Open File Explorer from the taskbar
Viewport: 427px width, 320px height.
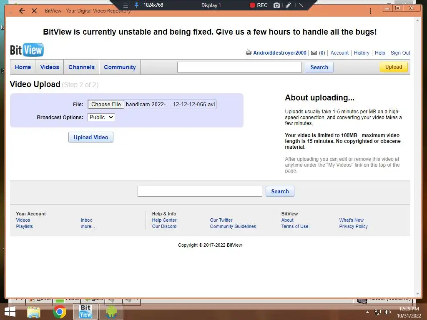(34, 312)
